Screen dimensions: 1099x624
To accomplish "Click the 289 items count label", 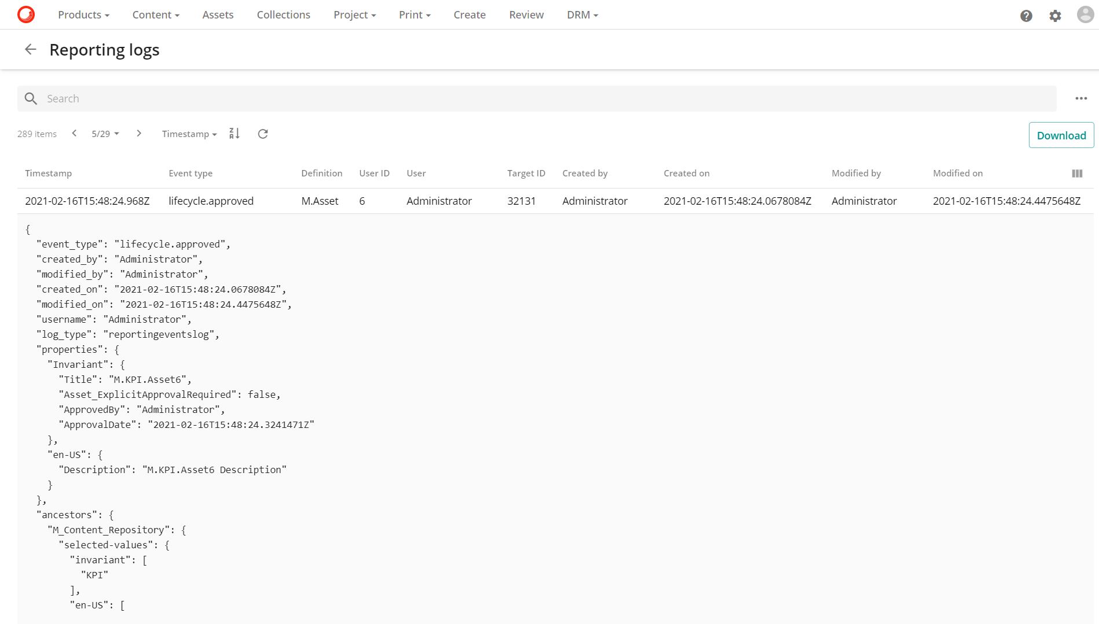I will point(37,134).
